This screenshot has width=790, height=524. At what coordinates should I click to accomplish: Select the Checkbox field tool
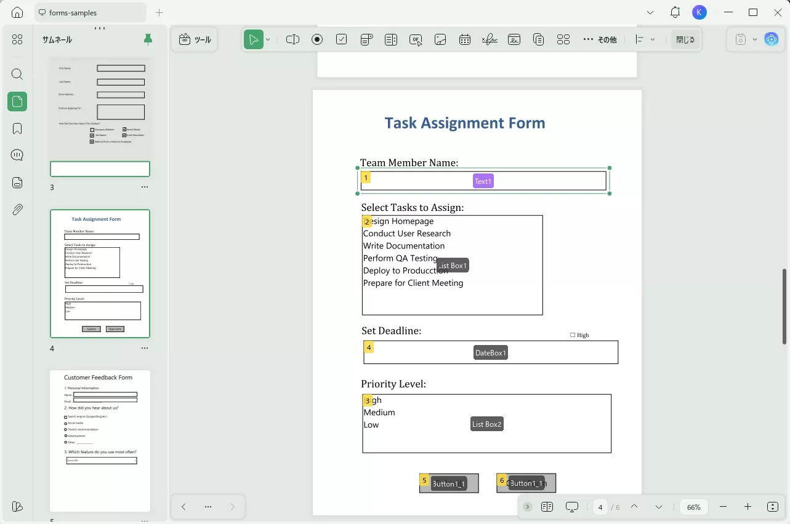point(342,40)
